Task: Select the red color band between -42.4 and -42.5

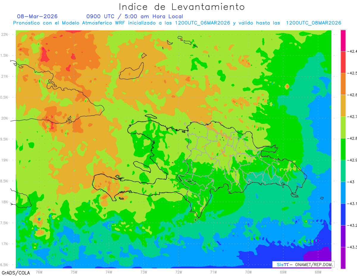Action: tap(343, 62)
